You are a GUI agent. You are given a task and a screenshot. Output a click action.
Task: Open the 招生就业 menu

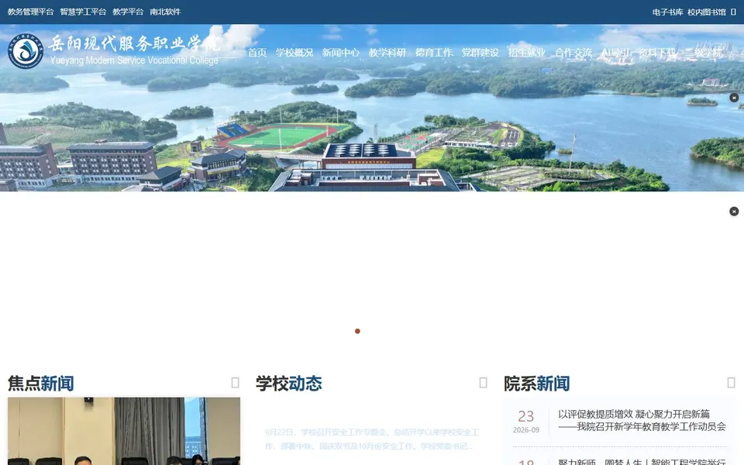[x=527, y=53]
